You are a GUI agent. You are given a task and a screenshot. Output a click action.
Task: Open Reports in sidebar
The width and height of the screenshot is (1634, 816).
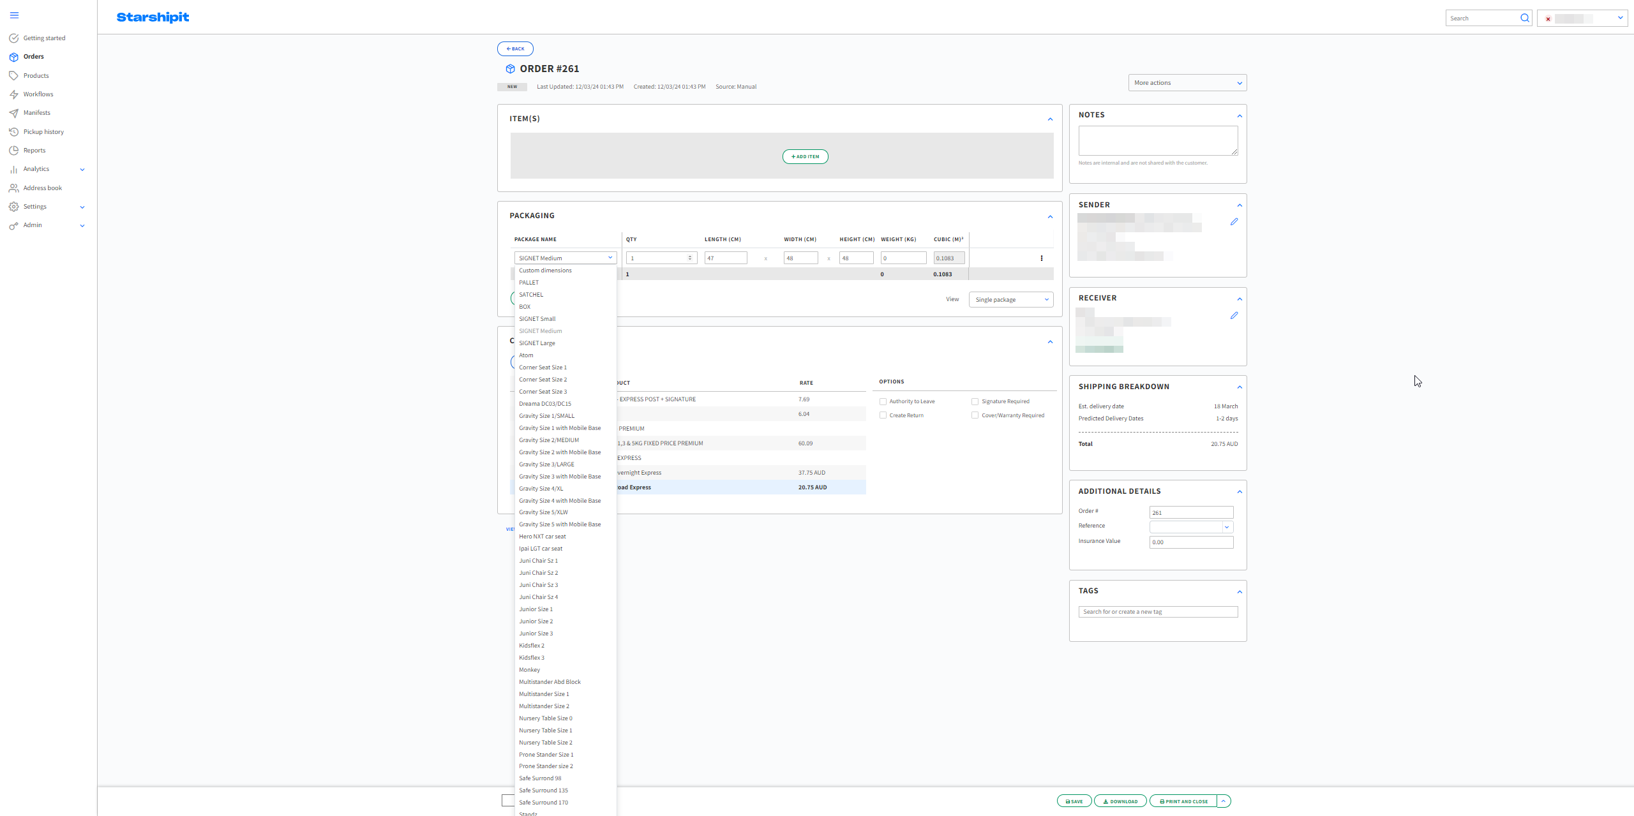pos(34,151)
